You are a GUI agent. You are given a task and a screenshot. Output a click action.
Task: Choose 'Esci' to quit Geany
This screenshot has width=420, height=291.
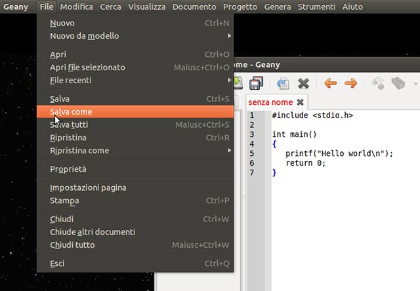coord(57,263)
